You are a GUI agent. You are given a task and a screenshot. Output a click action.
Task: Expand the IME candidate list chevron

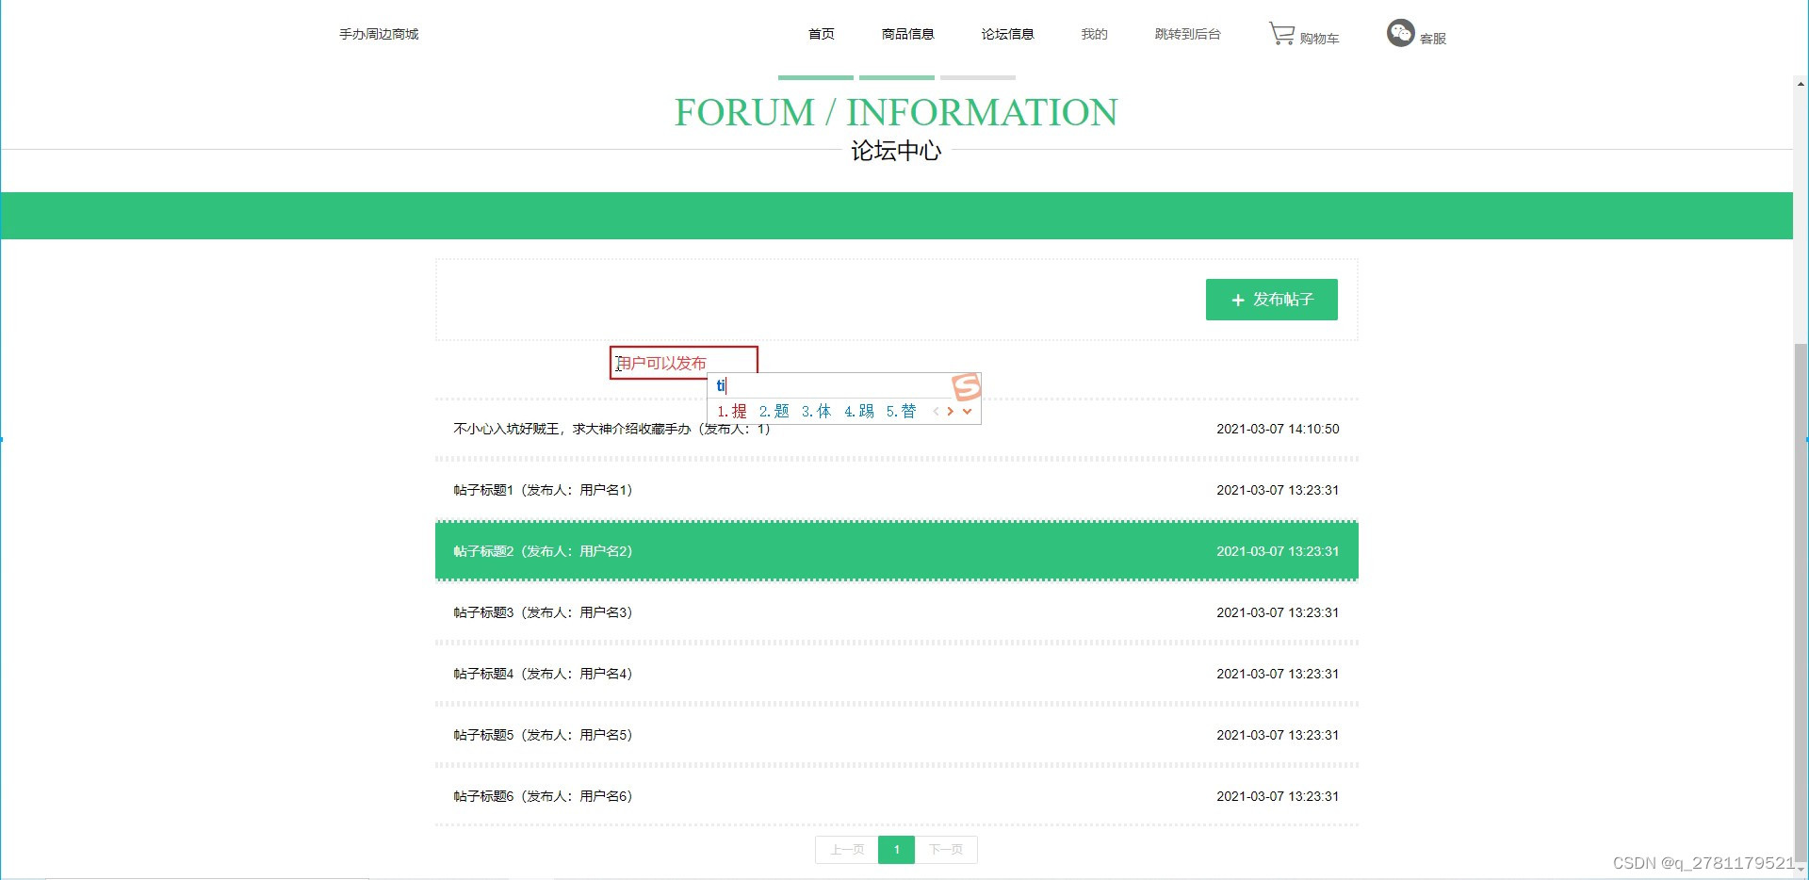967,411
